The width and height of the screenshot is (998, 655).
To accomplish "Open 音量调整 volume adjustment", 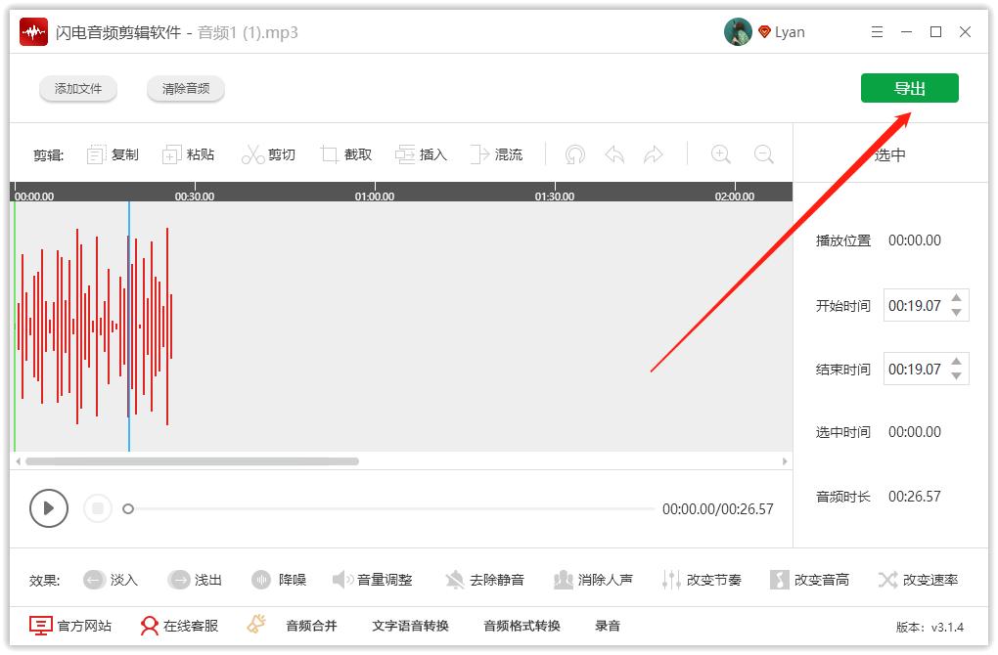I will (x=373, y=580).
